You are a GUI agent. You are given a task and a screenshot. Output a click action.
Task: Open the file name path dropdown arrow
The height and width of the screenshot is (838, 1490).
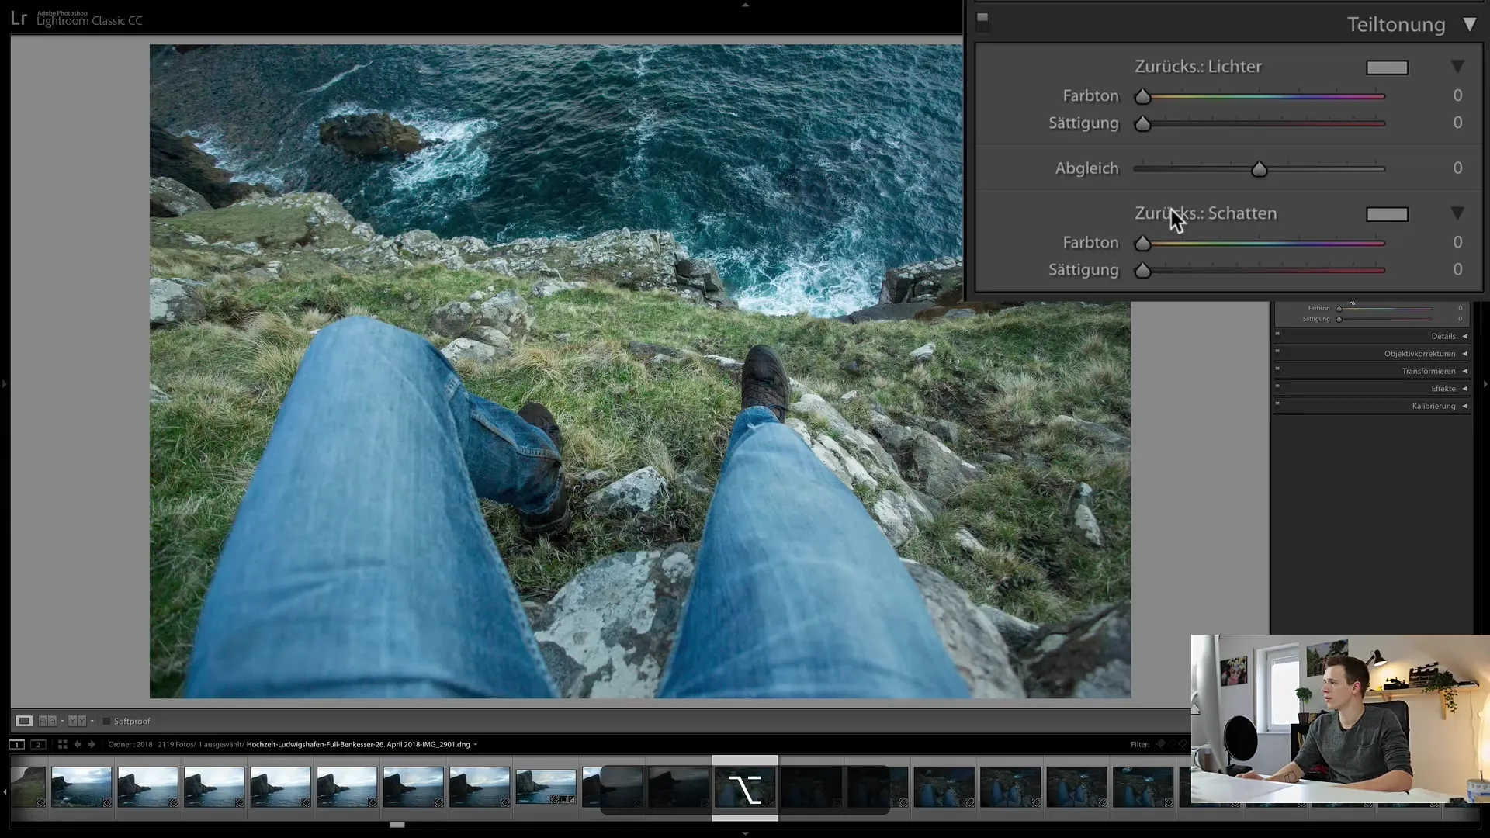[476, 745]
